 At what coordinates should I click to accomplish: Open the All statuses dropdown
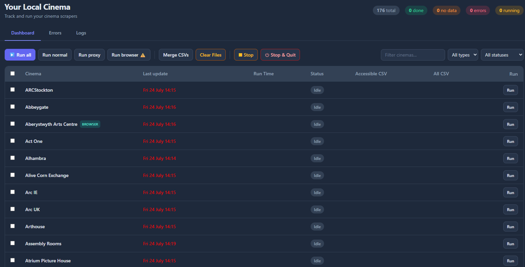click(x=502, y=55)
